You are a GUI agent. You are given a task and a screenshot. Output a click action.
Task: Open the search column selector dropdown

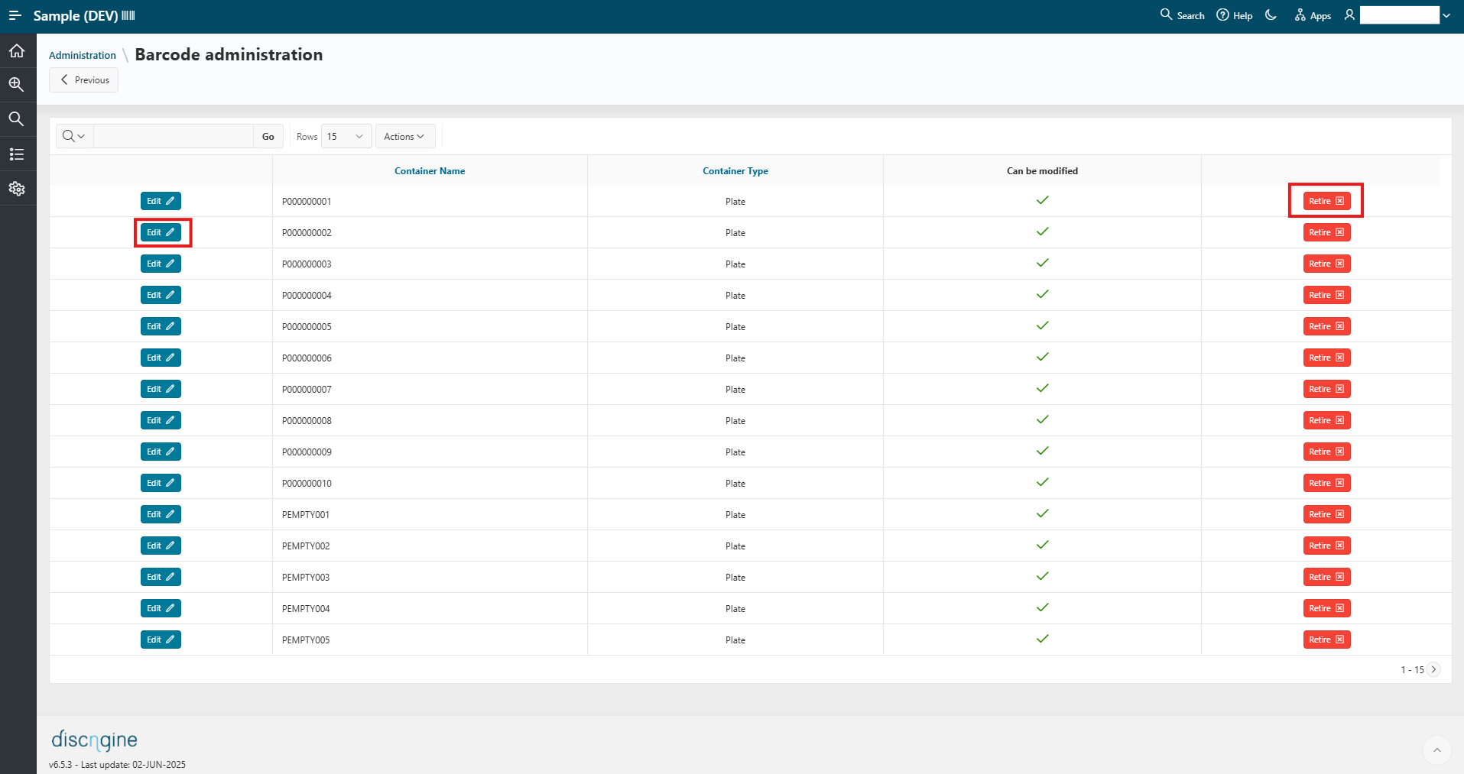coord(74,136)
